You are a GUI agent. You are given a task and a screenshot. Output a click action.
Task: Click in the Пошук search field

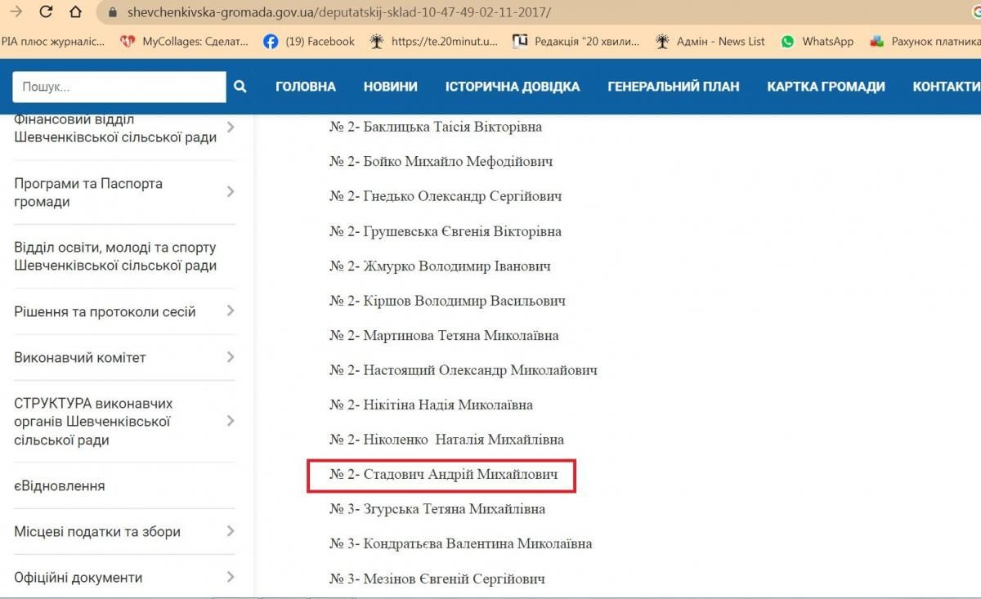coord(119,87)
